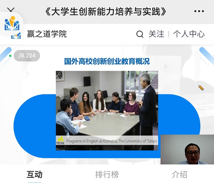
Task: Tap the presenter webcam thumbnail
Action: click(x=187, y=149)
